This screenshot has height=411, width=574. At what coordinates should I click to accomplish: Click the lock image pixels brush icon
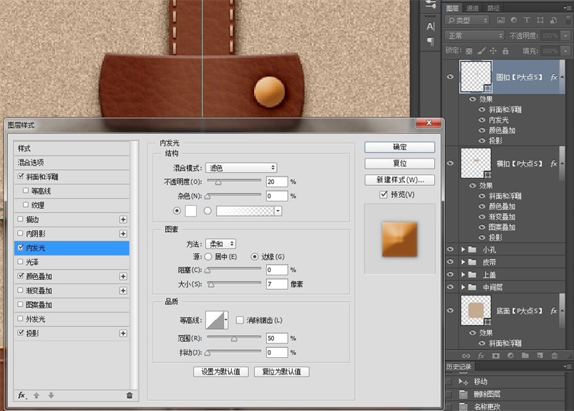click(x=481, y=51)
